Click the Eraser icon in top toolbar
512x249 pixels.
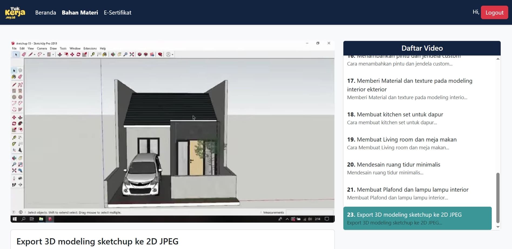[24, 54]
